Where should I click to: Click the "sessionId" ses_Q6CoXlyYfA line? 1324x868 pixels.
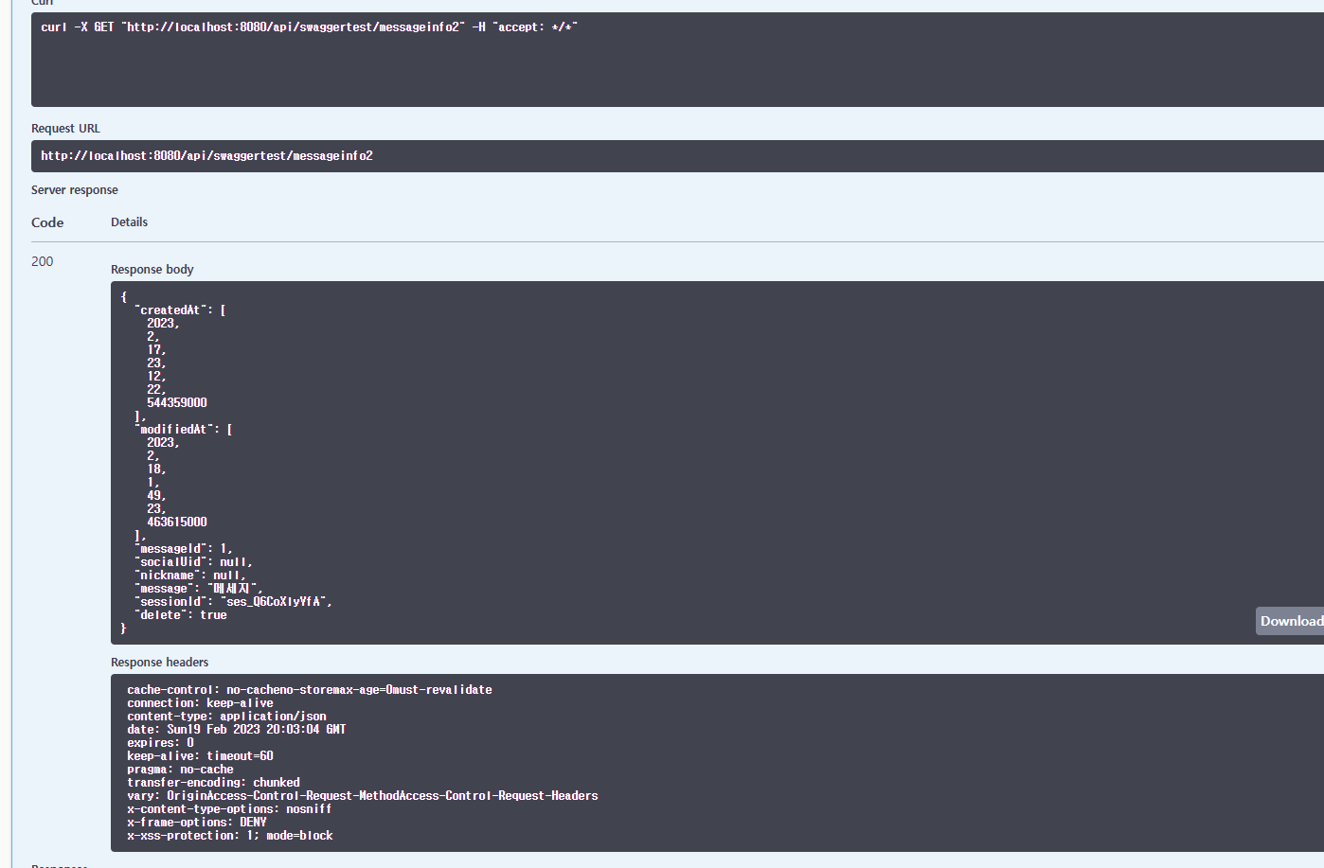point(233,601)
